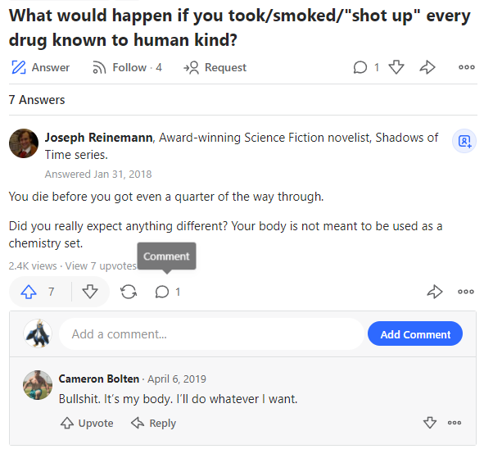
Task: Follow this question
Action: 127,67
